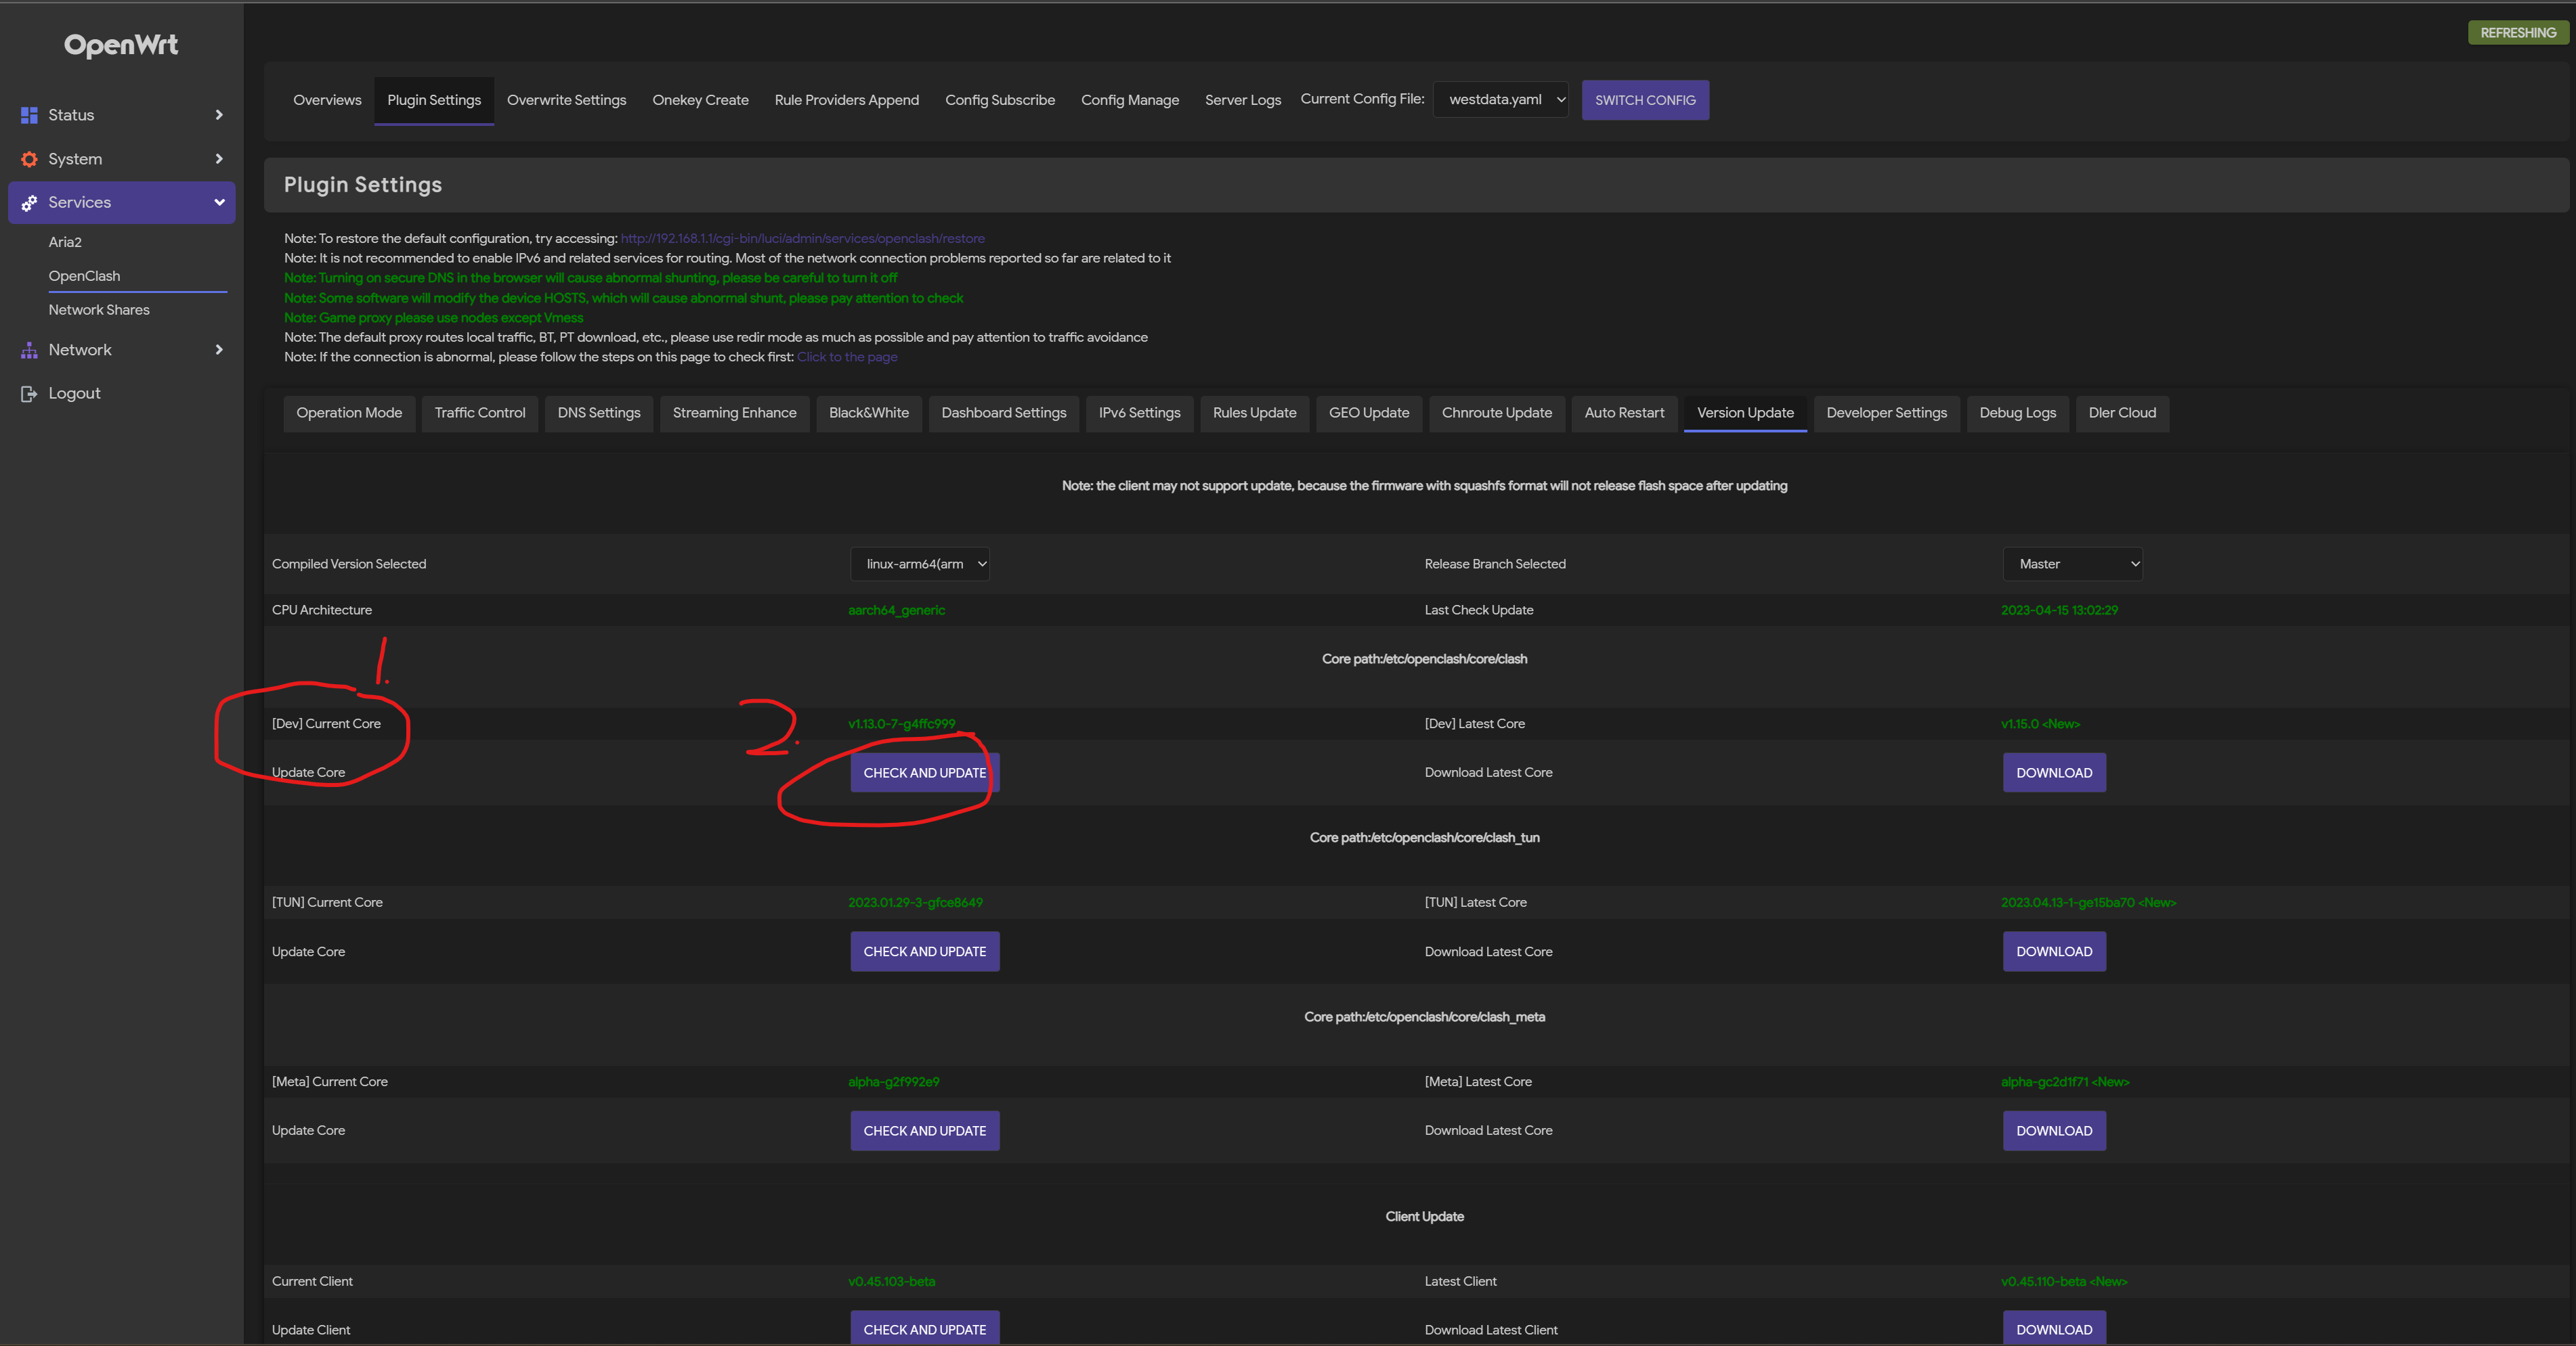Image resolution: width=2576 pixels, height=1346 pixels.
Task: Open the Rules Update sub-tab
Action: 1255,413
